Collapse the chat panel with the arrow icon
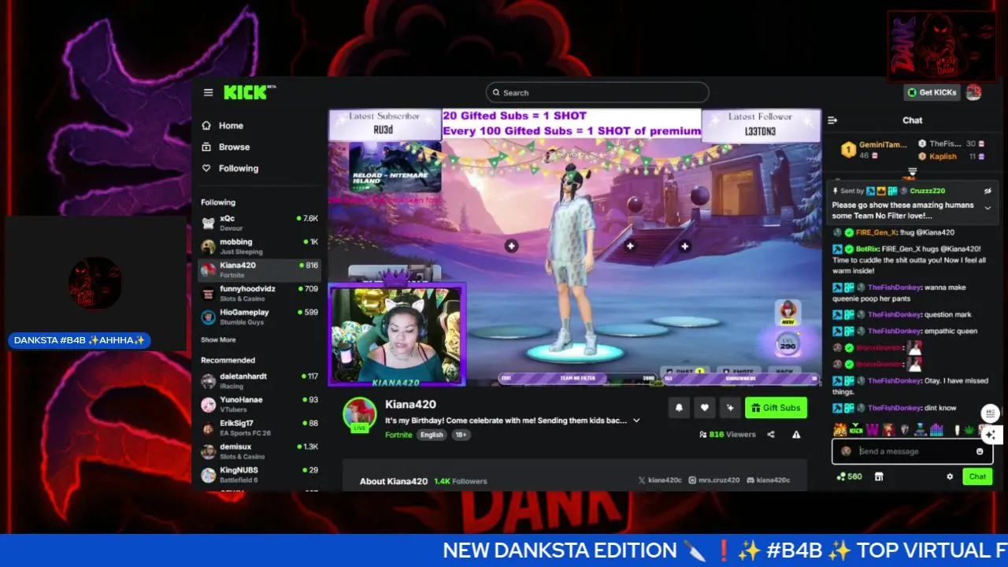 pos(832,120)
